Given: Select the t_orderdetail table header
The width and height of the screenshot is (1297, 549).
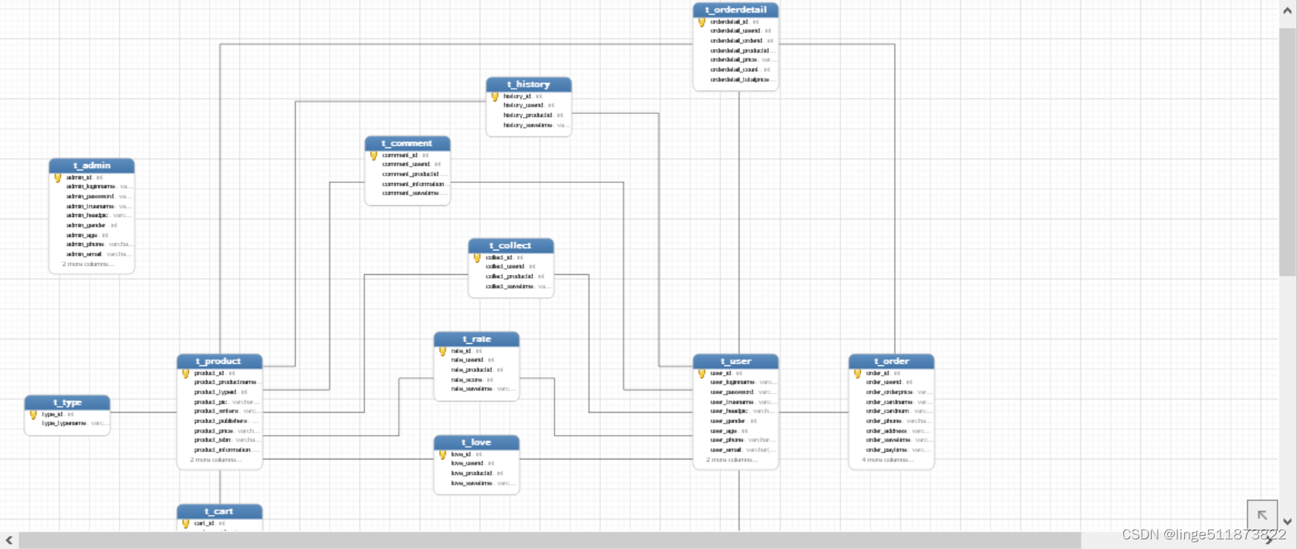Looking at the screenshot, I should (x=736, y=10).
